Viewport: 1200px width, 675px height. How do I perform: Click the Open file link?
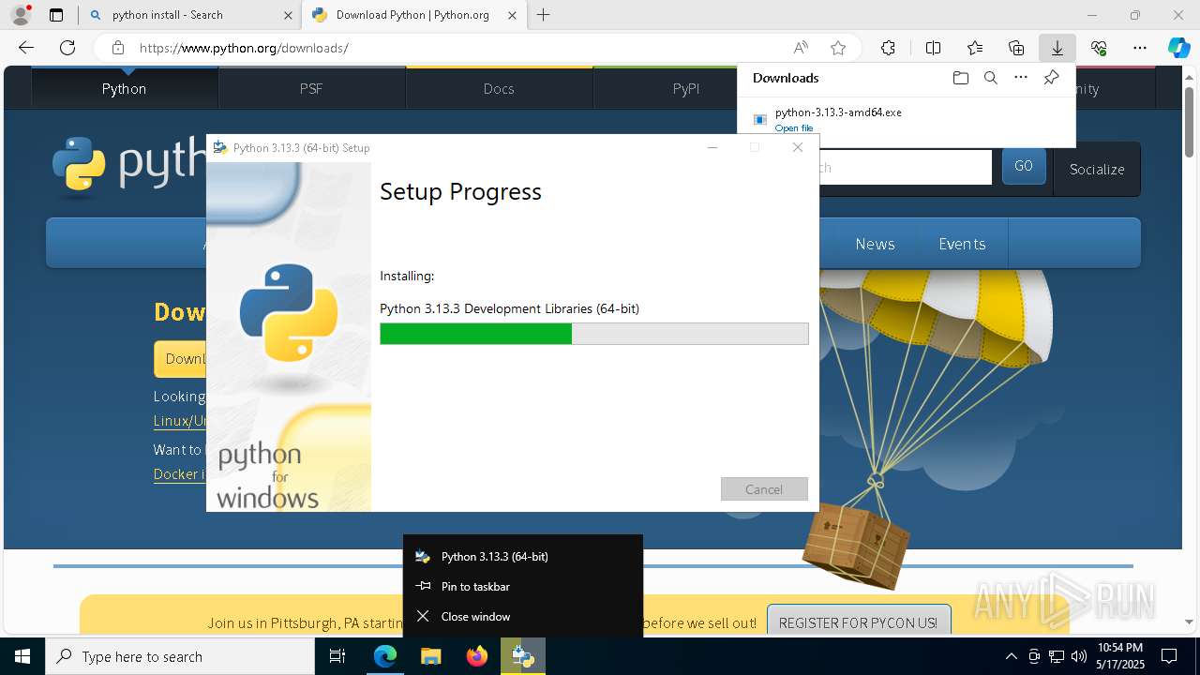click(x=794, y=128)
